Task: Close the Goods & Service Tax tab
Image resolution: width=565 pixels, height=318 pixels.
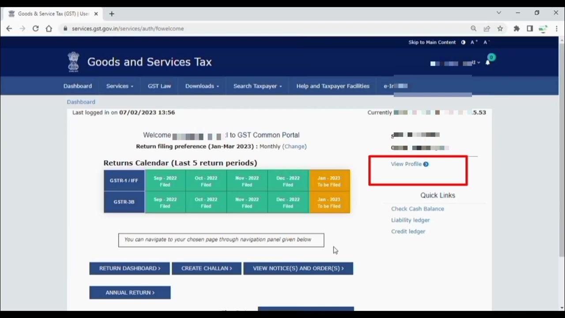Action: coord(96,14)
